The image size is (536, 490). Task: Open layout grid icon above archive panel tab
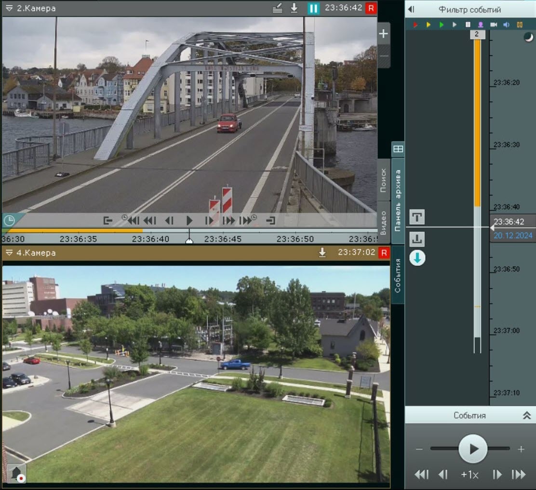(398, 149)
